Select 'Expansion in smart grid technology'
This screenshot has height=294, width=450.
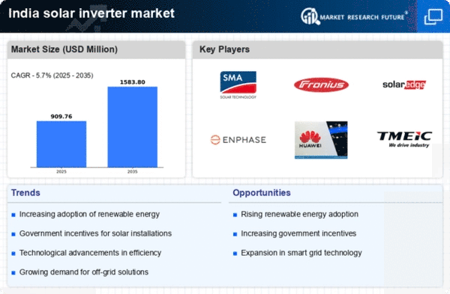301,253
